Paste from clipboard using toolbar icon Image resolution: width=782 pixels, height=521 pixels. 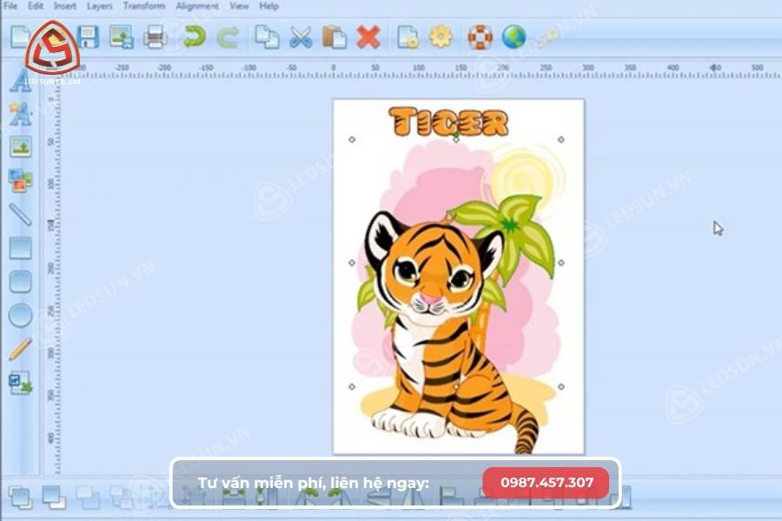point(335,37)
